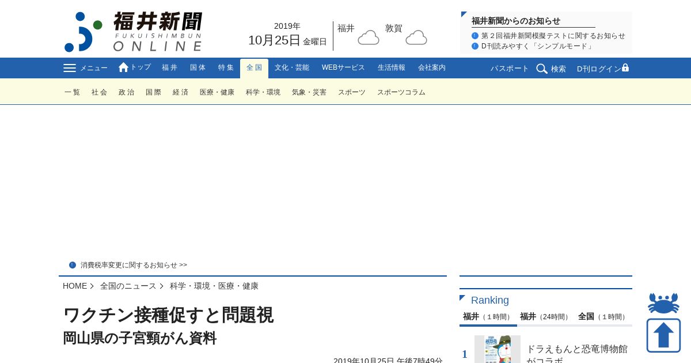Open the 国体 nav menu item
The width and height of the screenshot is (691, 363).
click(x=198, y=68)
